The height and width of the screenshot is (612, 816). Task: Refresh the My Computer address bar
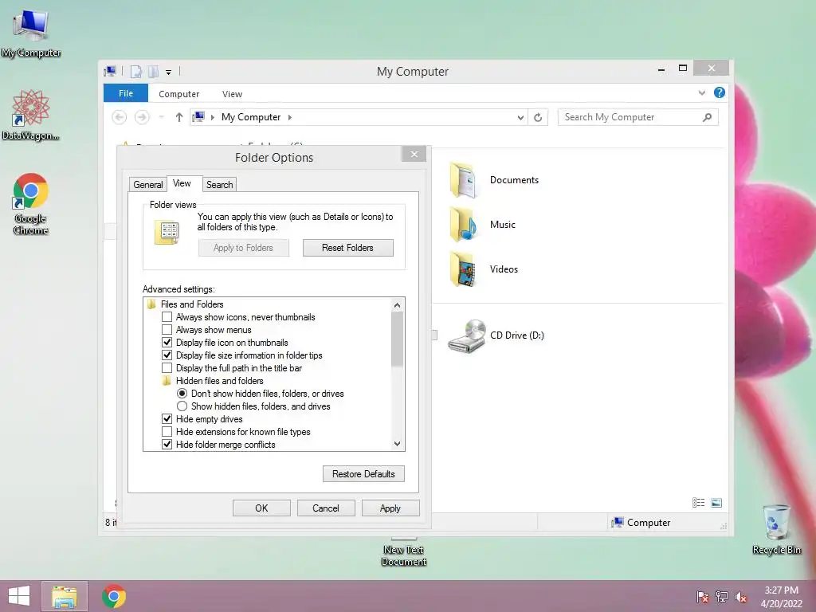coord(538,118)
